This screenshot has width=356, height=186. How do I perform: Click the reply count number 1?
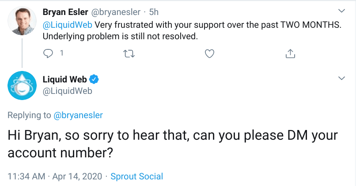[x=61, y=53]
